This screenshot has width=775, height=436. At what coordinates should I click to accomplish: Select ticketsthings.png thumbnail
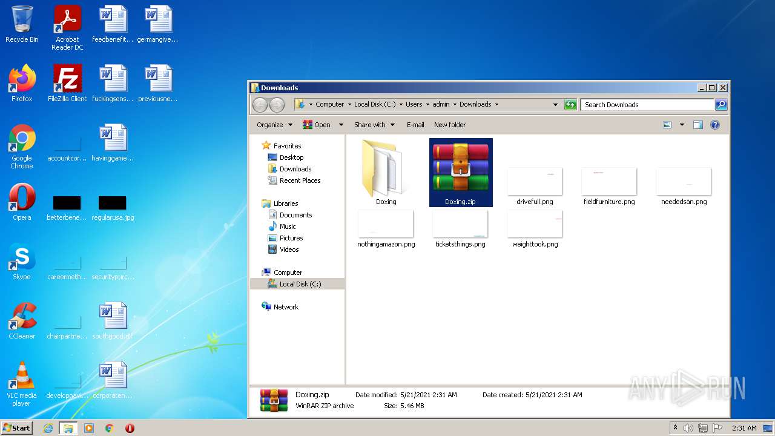click(x=461, y=229)
